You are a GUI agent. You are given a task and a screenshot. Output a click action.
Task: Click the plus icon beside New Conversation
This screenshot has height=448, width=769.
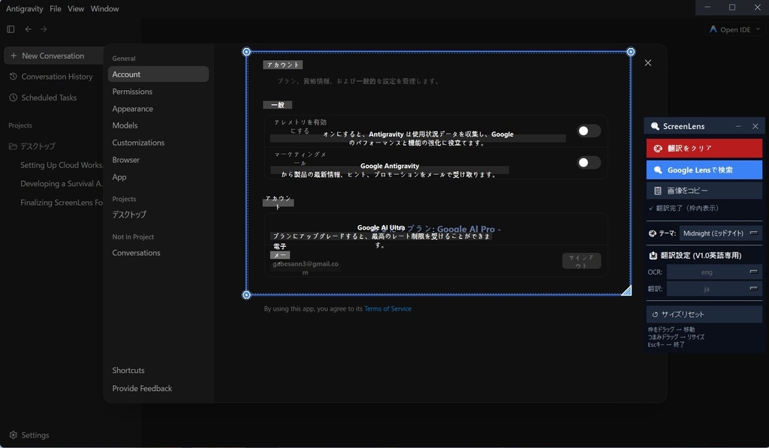point(14,56)
